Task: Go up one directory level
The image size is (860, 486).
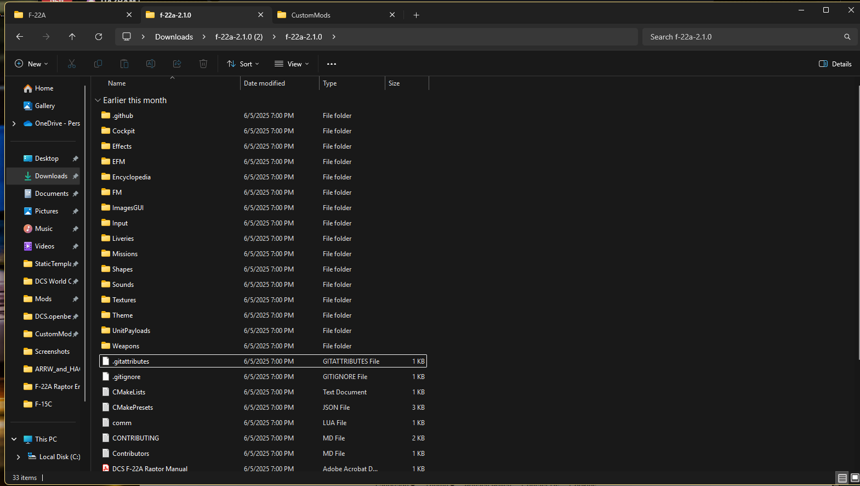Action: [x=72, y=37]
